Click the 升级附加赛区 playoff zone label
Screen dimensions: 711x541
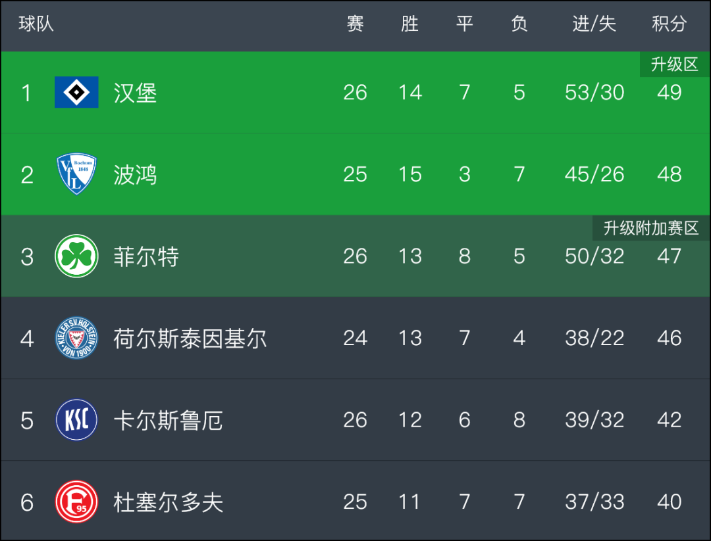point(650,228)
